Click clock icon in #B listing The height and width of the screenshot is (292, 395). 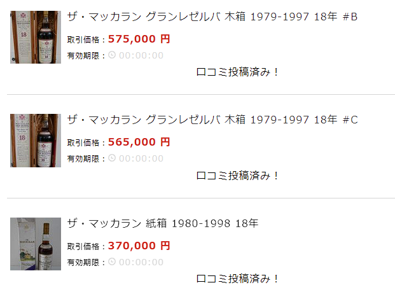112,55
